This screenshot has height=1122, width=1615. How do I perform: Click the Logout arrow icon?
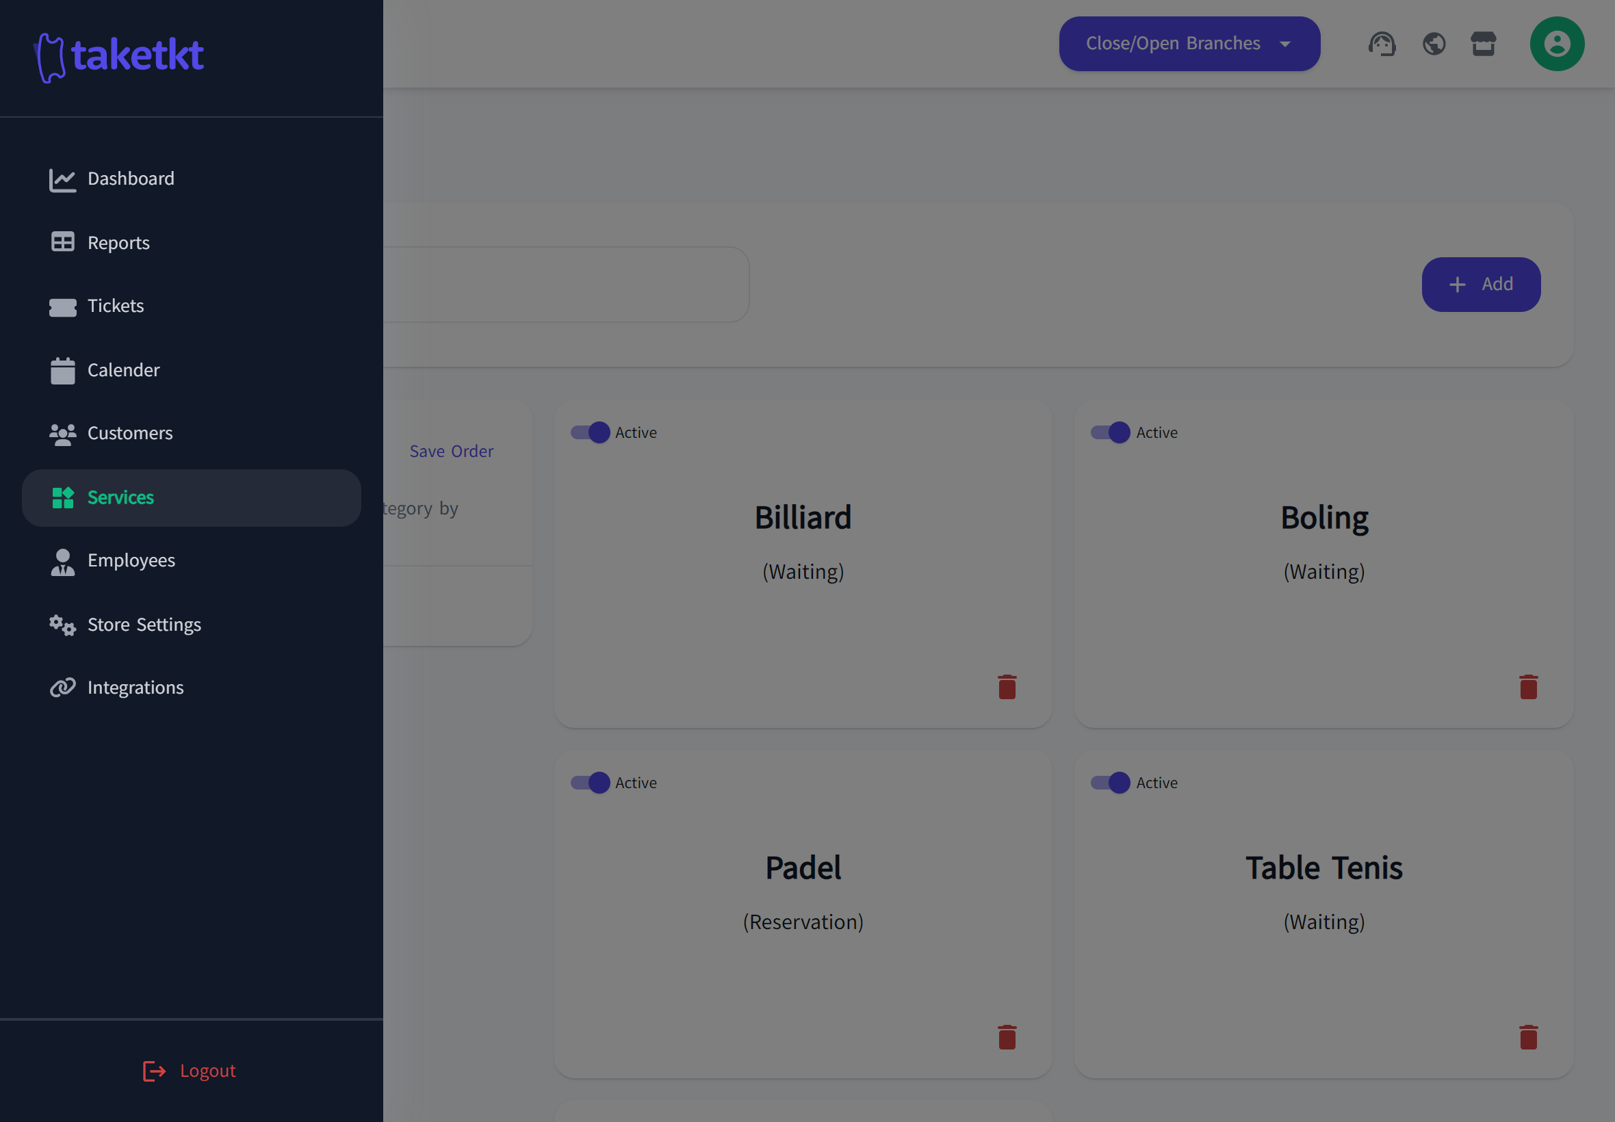tap(154, 1071)
